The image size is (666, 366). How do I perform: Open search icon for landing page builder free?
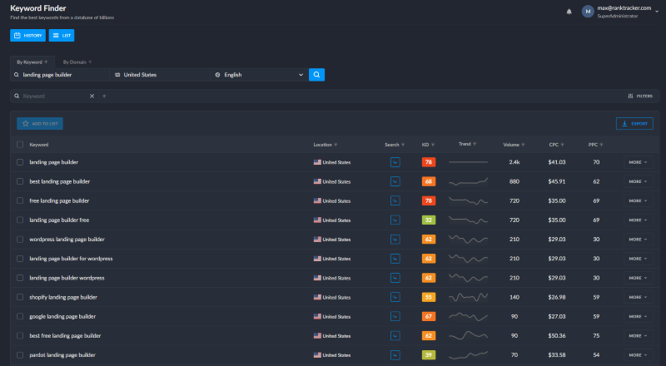click(x=395, y=220)
